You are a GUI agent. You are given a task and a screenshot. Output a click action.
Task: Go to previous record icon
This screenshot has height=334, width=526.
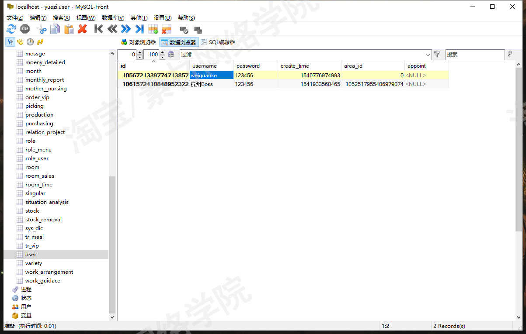112,29
